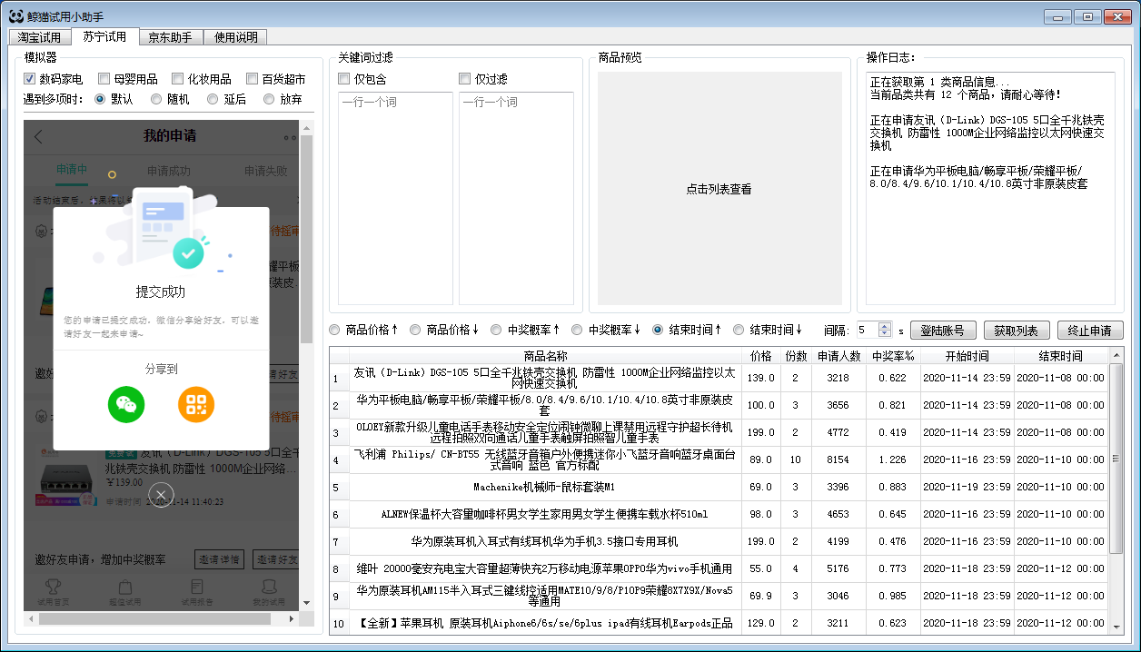This screenshot has height=652, width=1141.
Task: Go back using the arrow on 我的申请 page
Action: pos(36,134)
